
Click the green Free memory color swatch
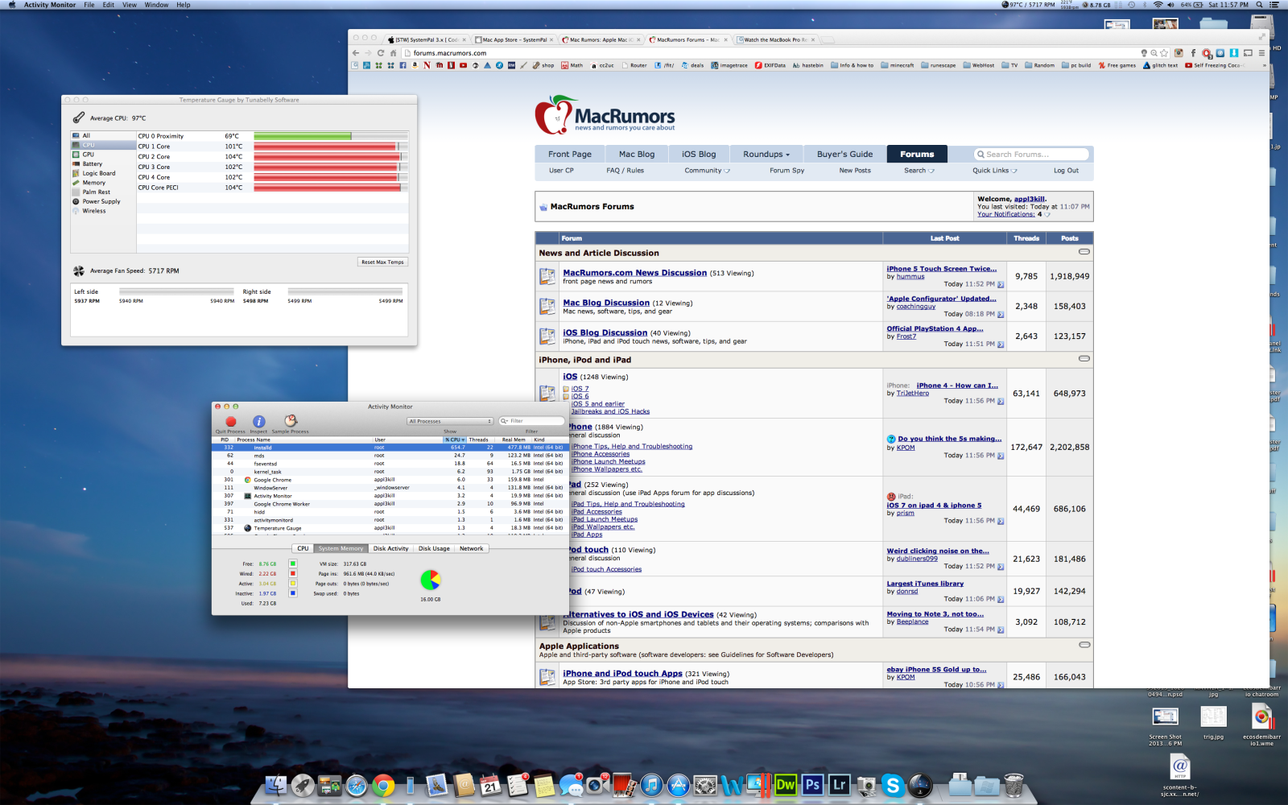(293, 563)
